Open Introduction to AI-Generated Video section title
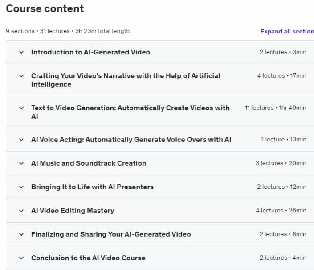 pos(90,52)
